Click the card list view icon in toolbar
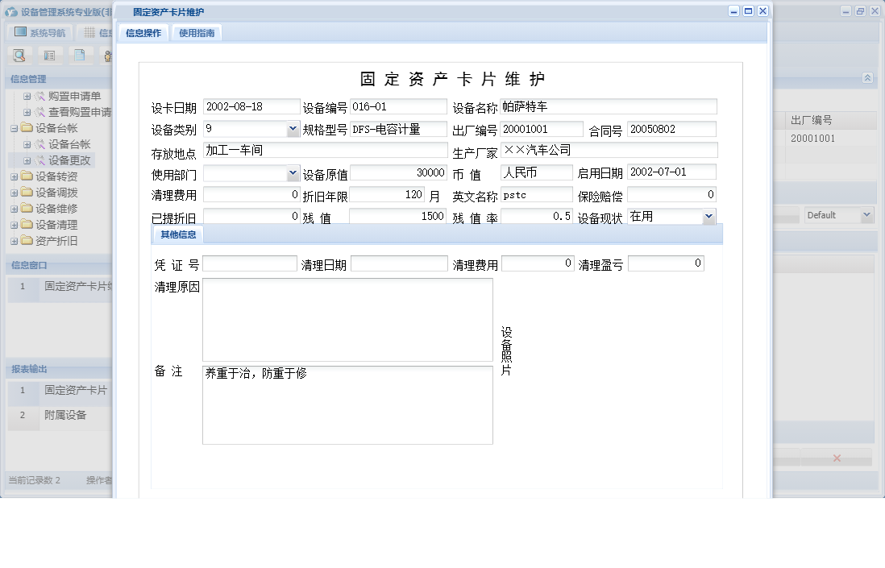Image resolution: width=885 pixels, height=568 pixels. pyautogui.click(x=49, y=56)
